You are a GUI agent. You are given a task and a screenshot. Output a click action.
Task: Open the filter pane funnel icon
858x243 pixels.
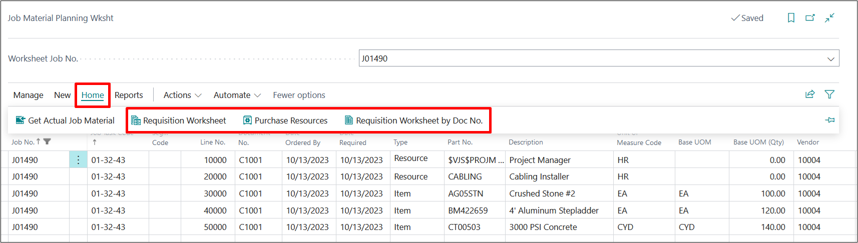829,94
